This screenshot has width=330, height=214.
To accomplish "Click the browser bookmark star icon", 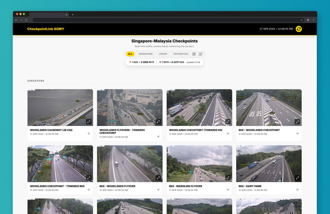I will click(301, 20).
